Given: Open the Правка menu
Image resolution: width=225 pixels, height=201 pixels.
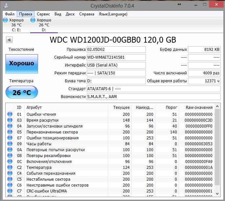Looking at the screenshot, I should click(x=26, y=14).
